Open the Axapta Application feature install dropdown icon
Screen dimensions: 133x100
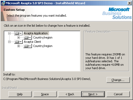(x=18, y=33)
